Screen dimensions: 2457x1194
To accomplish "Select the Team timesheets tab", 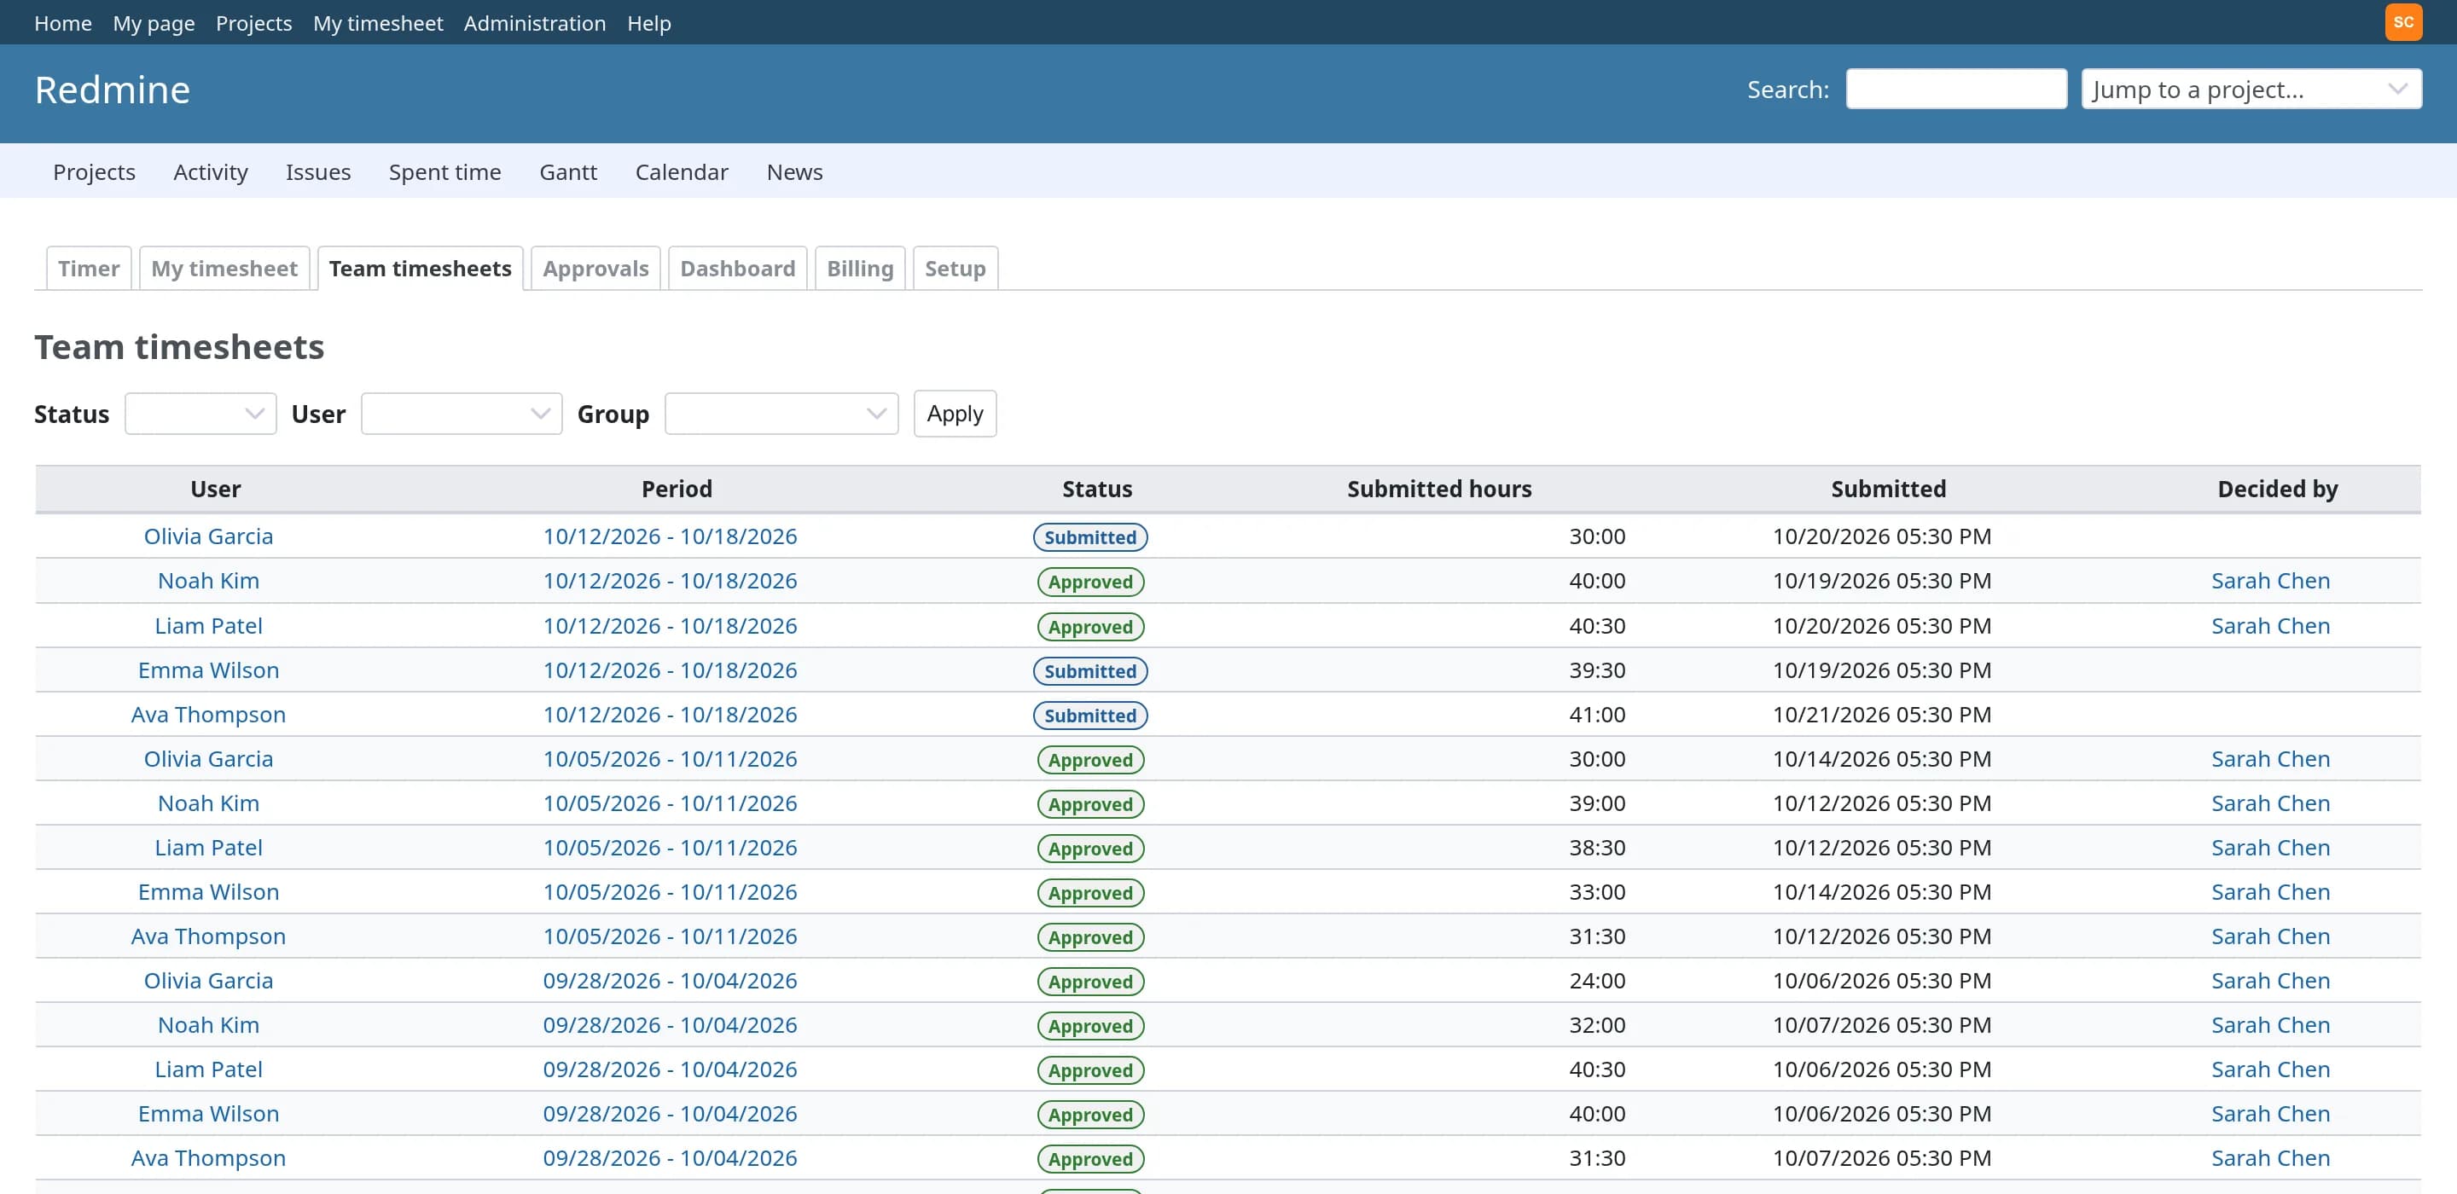I will pyautogui.click(x=420, y=269).
